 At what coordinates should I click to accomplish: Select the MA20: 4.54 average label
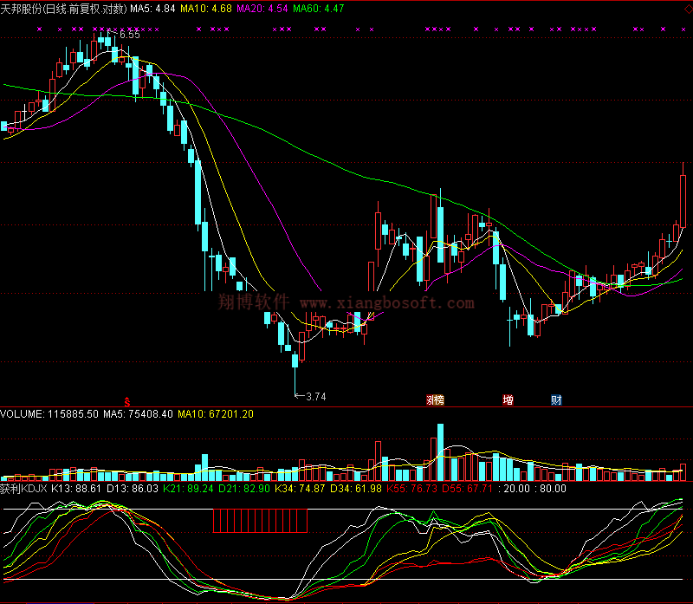pos(262,9)
